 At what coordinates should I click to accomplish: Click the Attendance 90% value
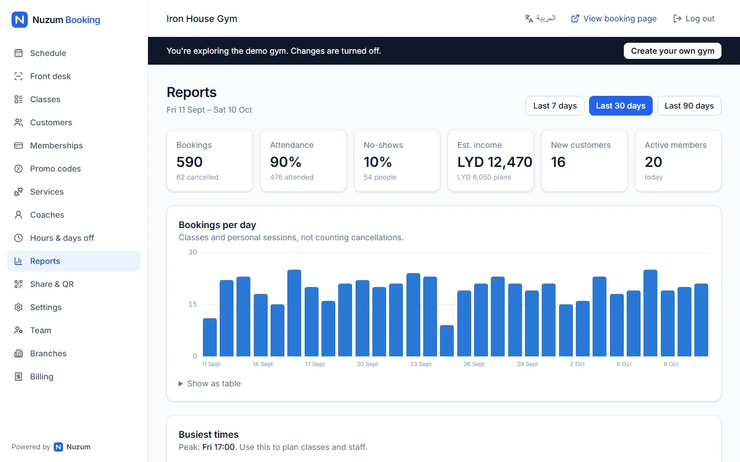click(x=286, y=162)
